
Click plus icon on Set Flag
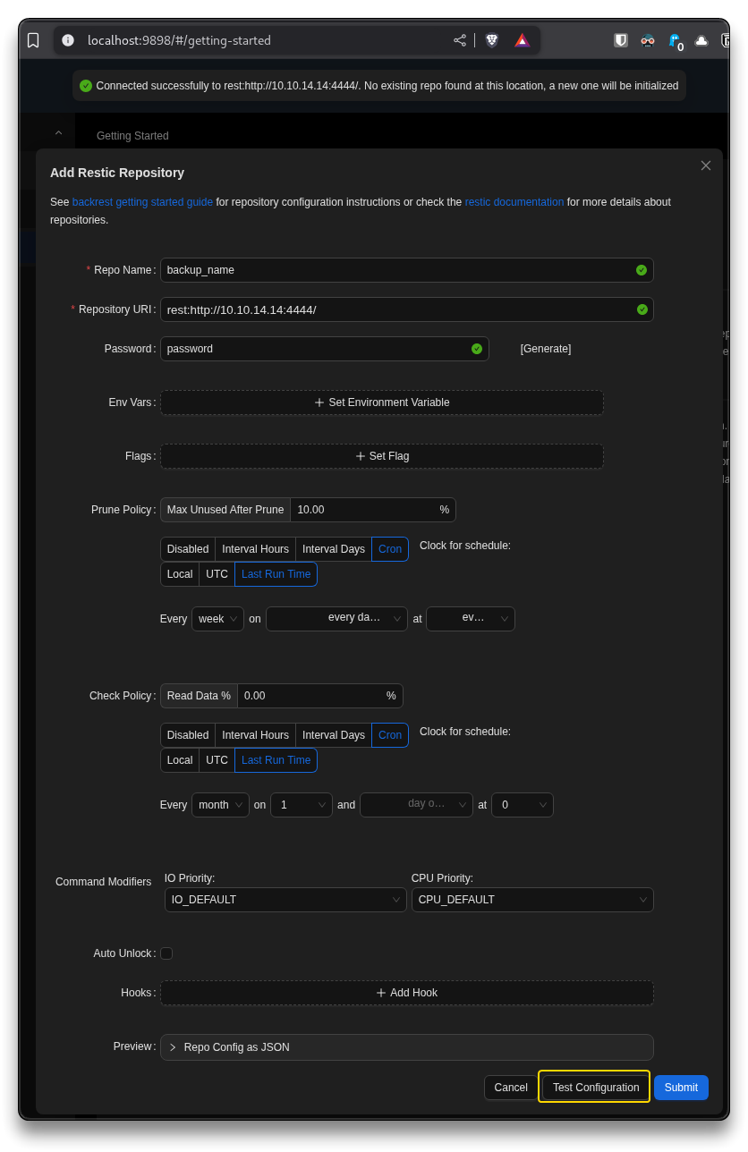click(361, 456)
